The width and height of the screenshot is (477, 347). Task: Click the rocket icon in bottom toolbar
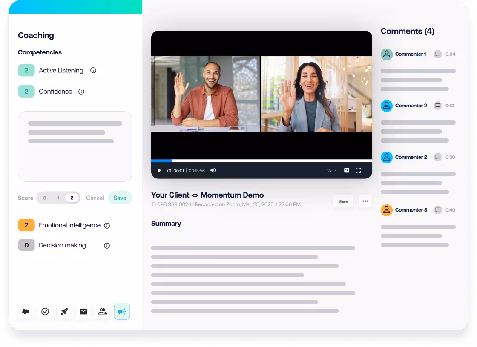pos(64,311)
